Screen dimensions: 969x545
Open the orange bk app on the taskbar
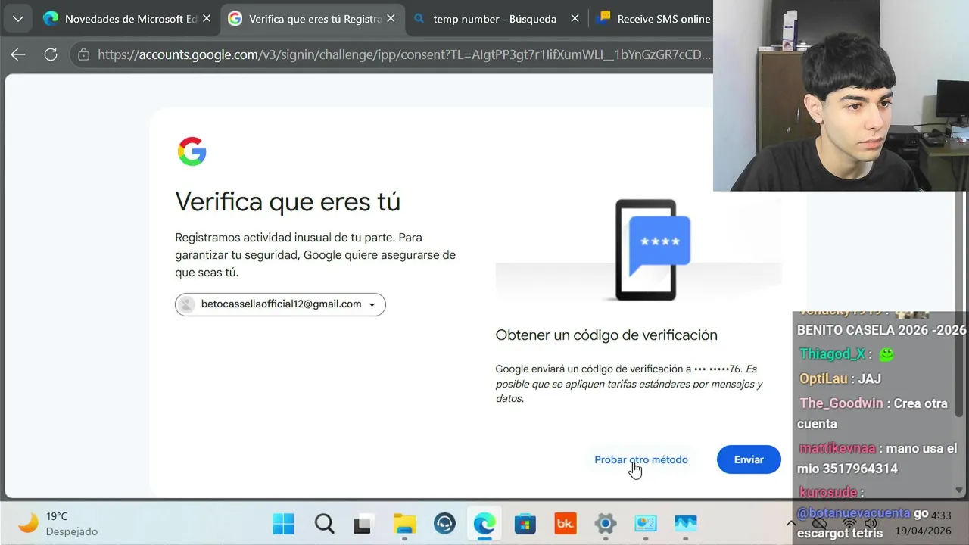coord(565,524)
